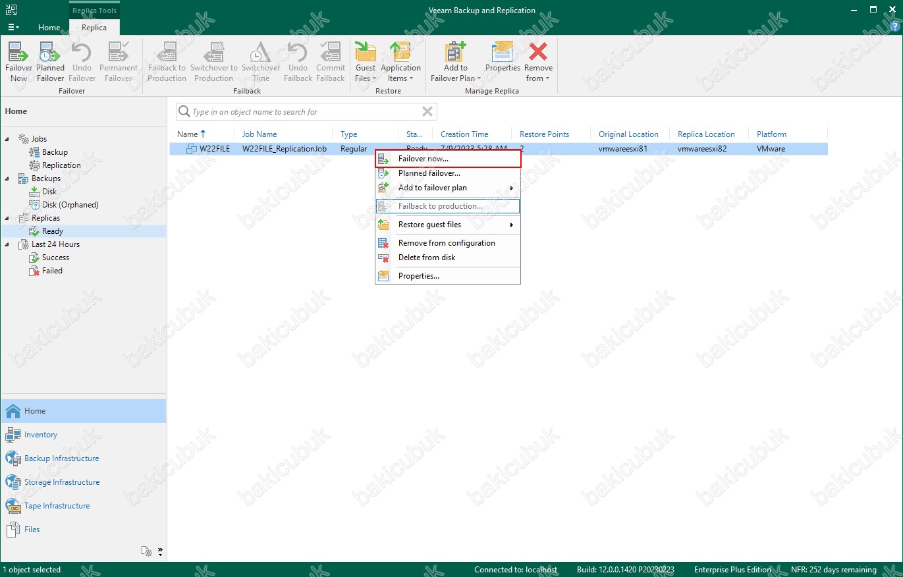903x577 pixels.
Task: Sort the list by Type column
Action: tap(348, 134)
